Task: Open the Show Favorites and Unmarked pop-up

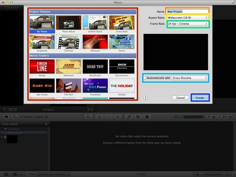Action: click(x=54, y=174)
